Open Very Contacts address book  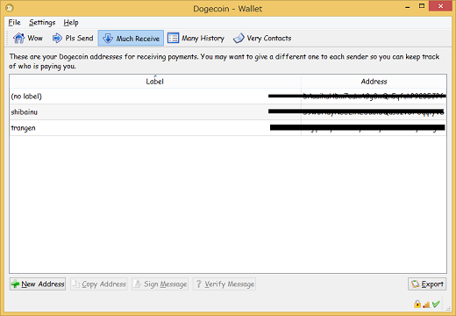coord(262,38)
